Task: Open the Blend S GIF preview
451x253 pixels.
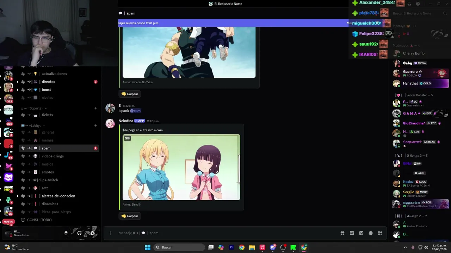Action: 181,167
